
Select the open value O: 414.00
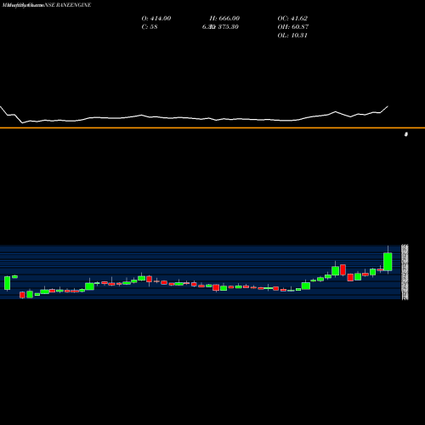click(156, 19)
